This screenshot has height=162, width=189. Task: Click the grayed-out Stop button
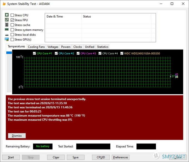[31, 157]
